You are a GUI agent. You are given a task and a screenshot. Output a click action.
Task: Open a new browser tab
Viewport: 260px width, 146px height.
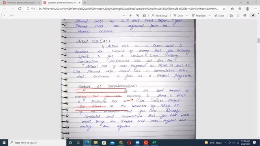[x=85, y=3]
